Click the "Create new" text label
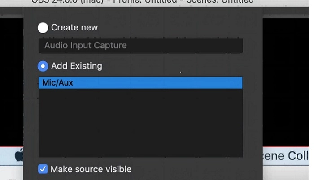The width and height of the screenshot is (314, 180). pos(74,27)
